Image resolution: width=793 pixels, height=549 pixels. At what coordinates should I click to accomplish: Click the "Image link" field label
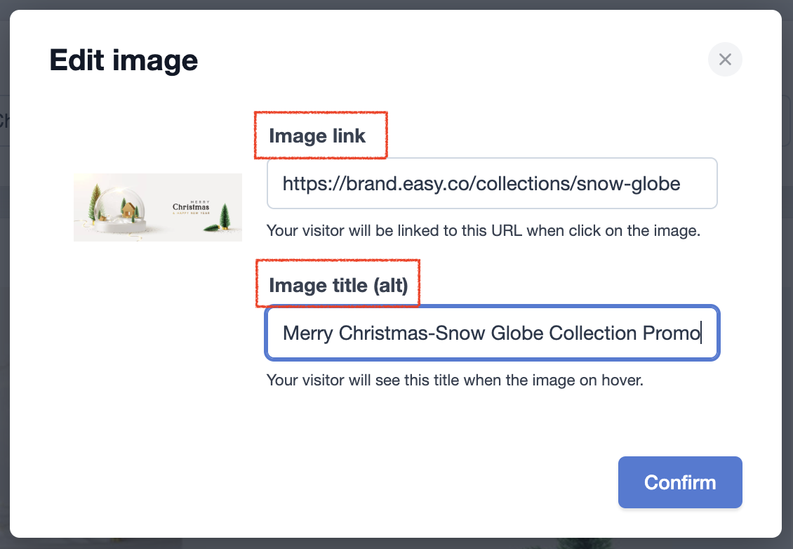point(317,135)
